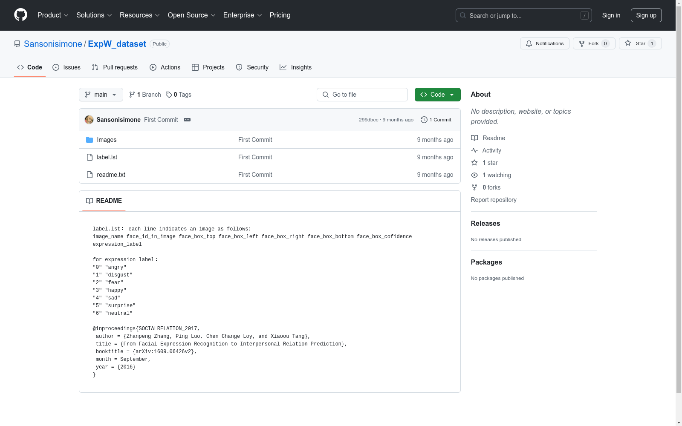This screenshot has width=682, height=426.
Task: Go to the Pull requests tab
Action: pos(115,67)
